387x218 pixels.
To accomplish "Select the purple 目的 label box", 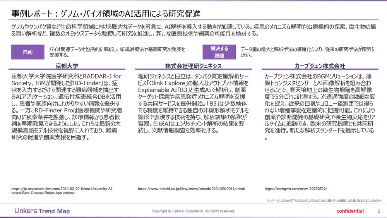I will 27,52.
